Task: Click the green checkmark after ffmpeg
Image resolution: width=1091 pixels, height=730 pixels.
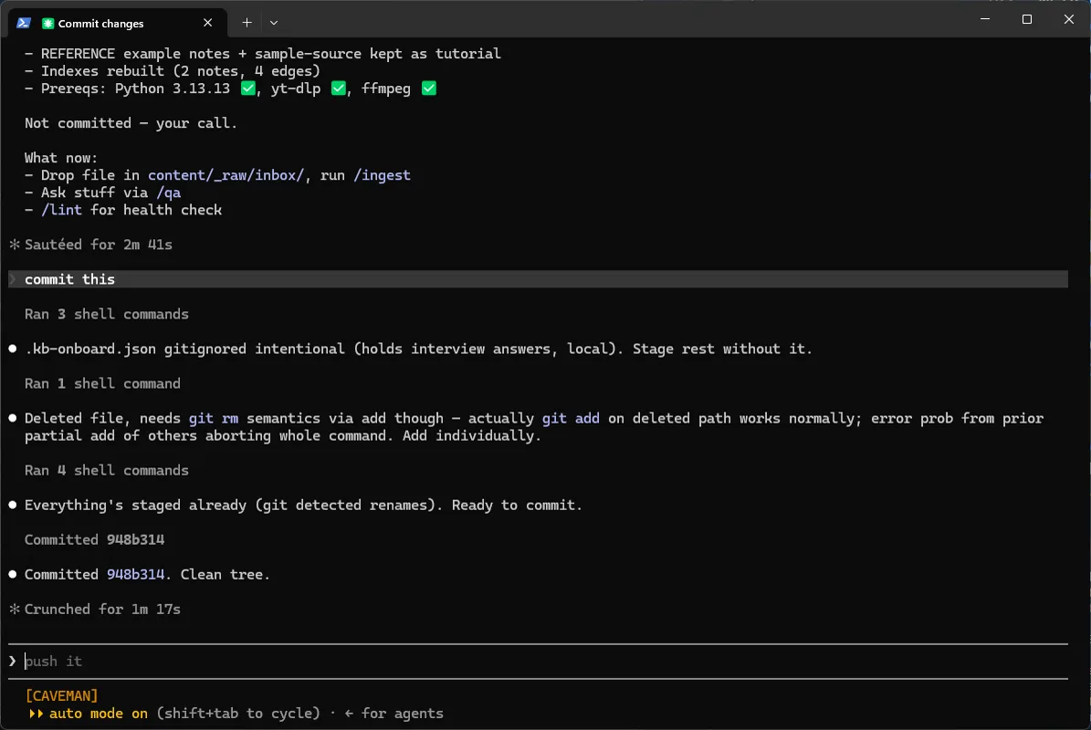Action: [428, 89]
